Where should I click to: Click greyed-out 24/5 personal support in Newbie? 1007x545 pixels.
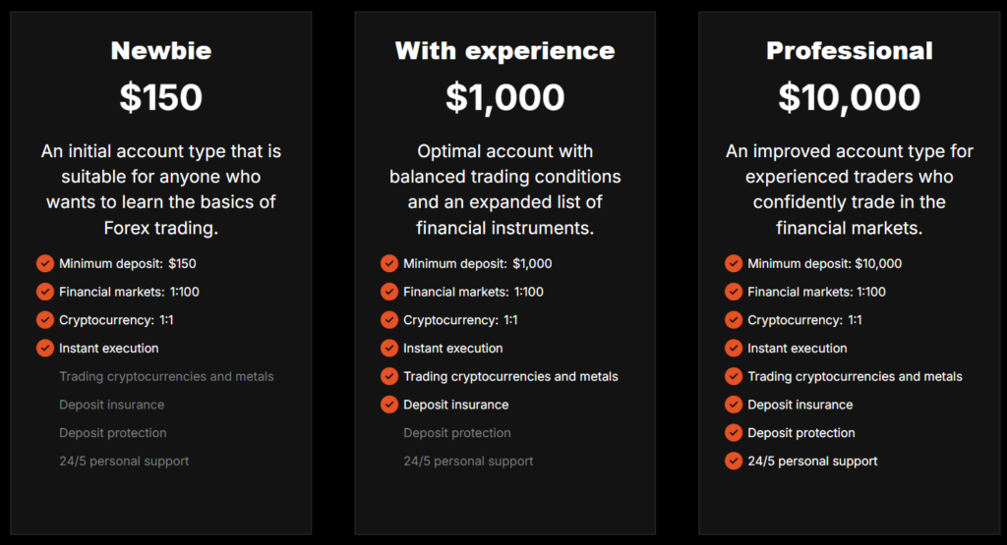pos(124,461)
